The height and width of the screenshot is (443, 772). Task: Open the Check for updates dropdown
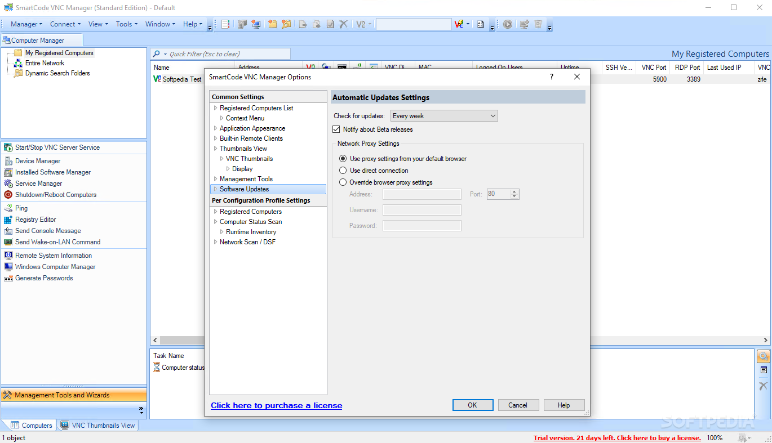click(444, 116)
